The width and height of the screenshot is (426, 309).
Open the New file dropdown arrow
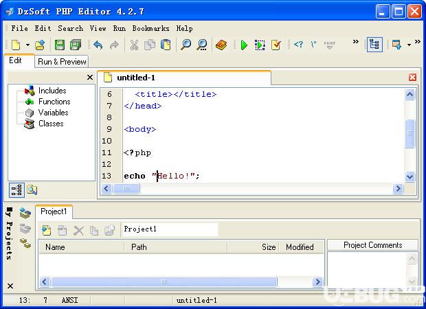point(27,45)
